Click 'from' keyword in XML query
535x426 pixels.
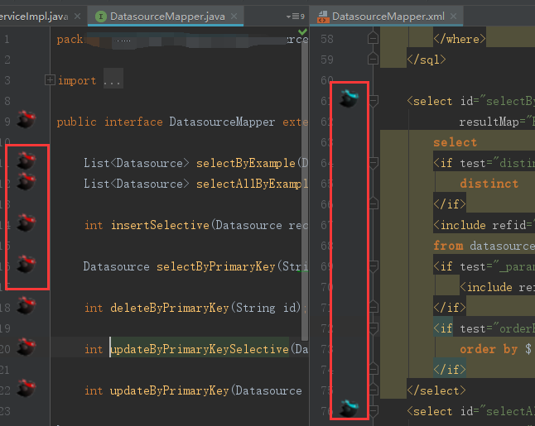click(x=448, y=246)
